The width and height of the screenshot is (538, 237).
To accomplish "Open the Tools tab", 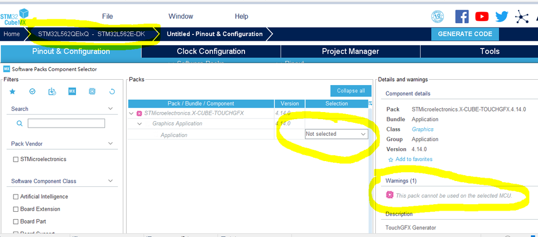I will tap(490, 52).
